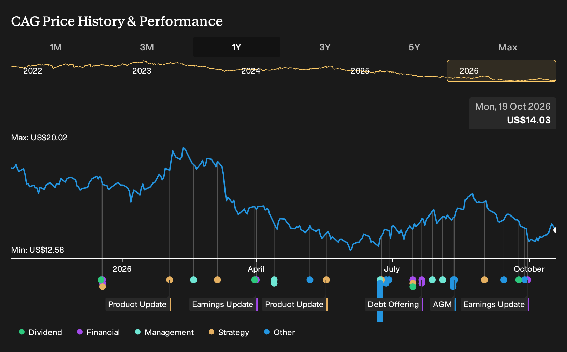Click the US$14.03 price in tooltip
567x352 pixels.
pyautogui.click(x=528, y=120)
